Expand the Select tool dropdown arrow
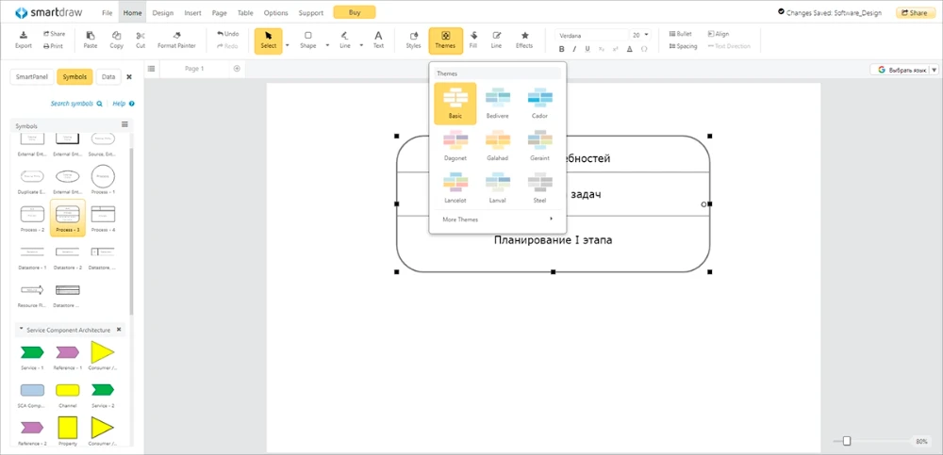Screen dimensions: 943x455 [287, 45]
